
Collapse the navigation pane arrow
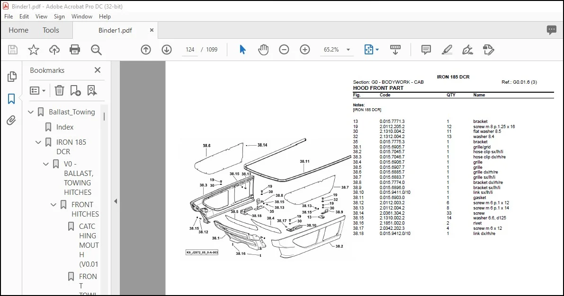coord(116,201)
